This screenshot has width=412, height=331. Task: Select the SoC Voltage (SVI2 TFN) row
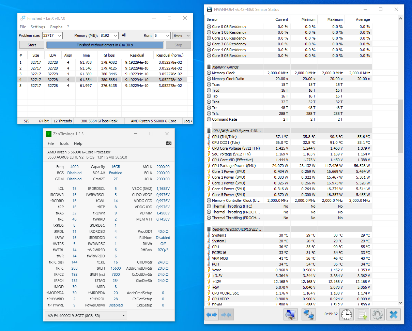[x=288, y=154]
